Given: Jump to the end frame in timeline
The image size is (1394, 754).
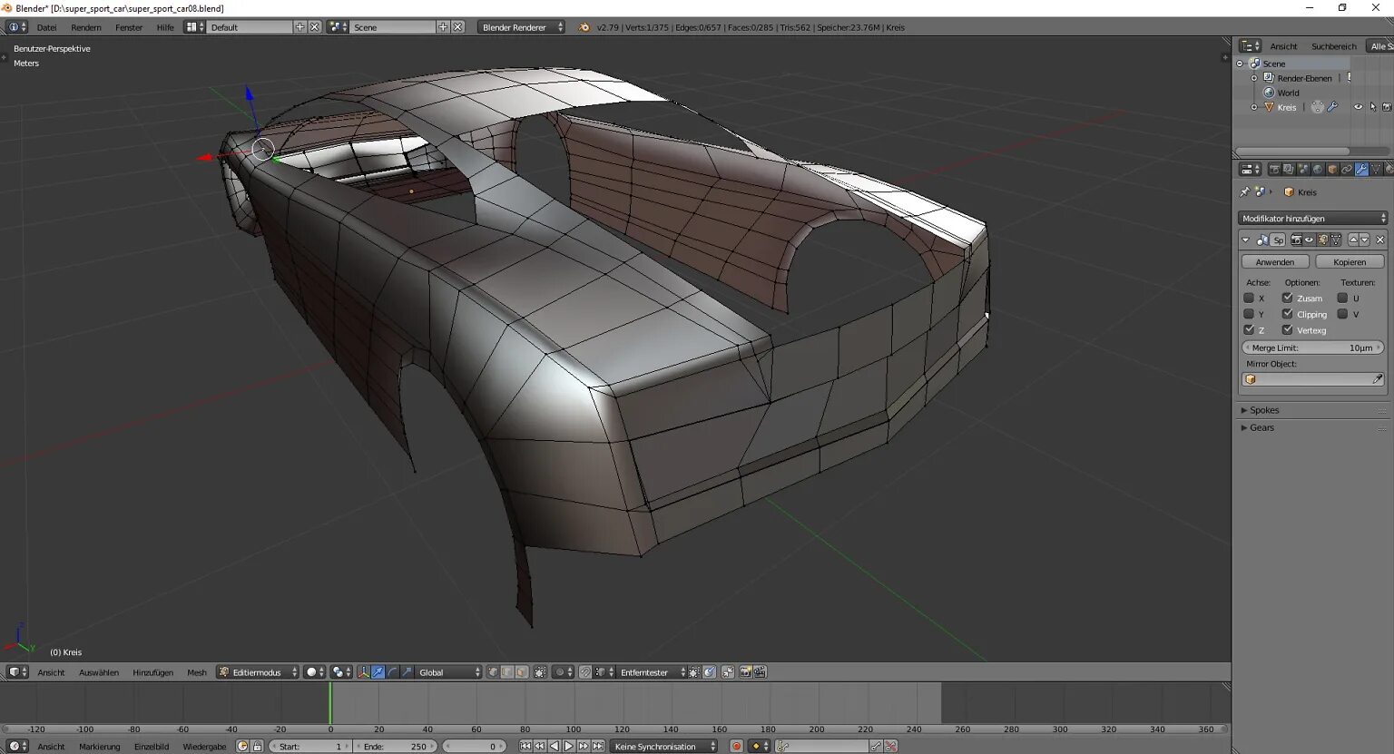Looking at the screenshot, I should tap(598, 746).
